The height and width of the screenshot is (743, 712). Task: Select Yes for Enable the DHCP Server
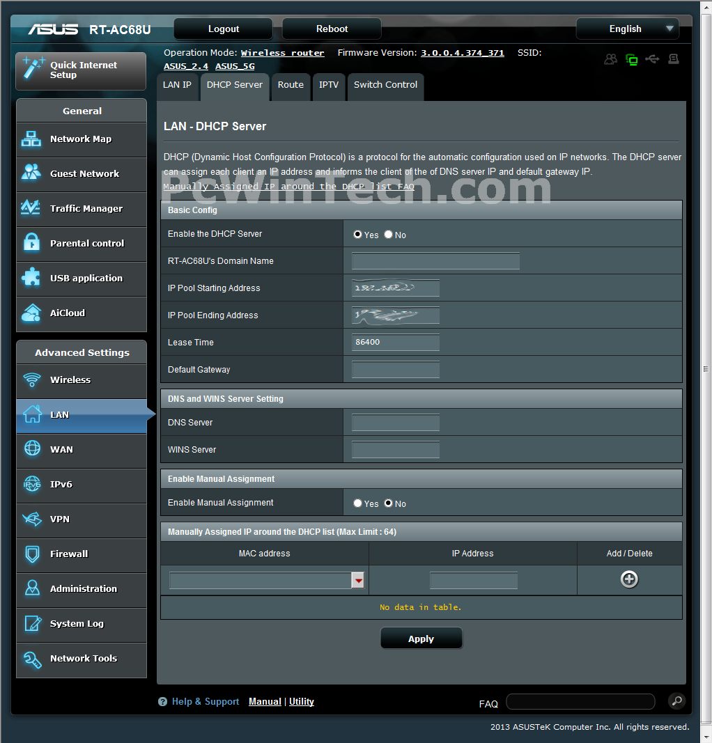(357, 234)
